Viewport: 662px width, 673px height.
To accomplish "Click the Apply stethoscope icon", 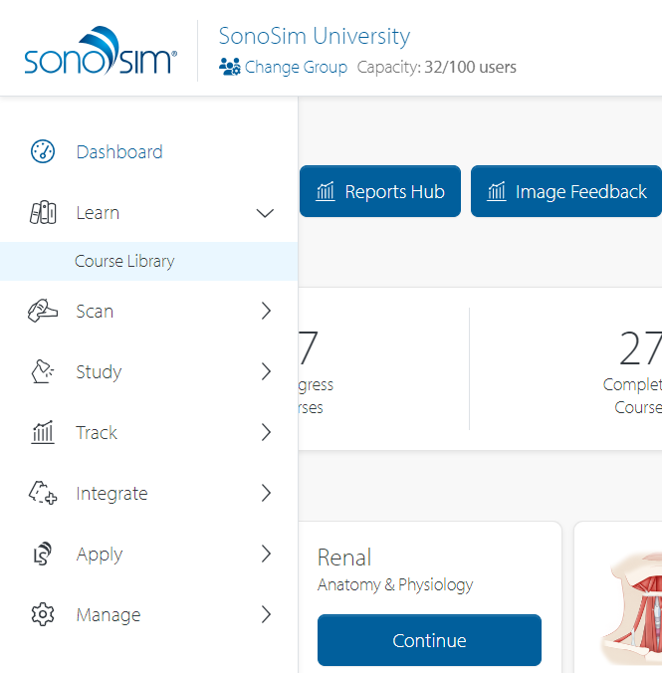I will 43,555.
